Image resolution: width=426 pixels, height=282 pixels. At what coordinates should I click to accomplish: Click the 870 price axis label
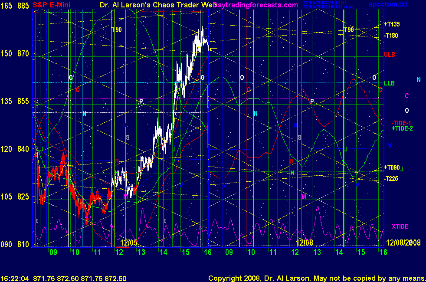[23, 54]
